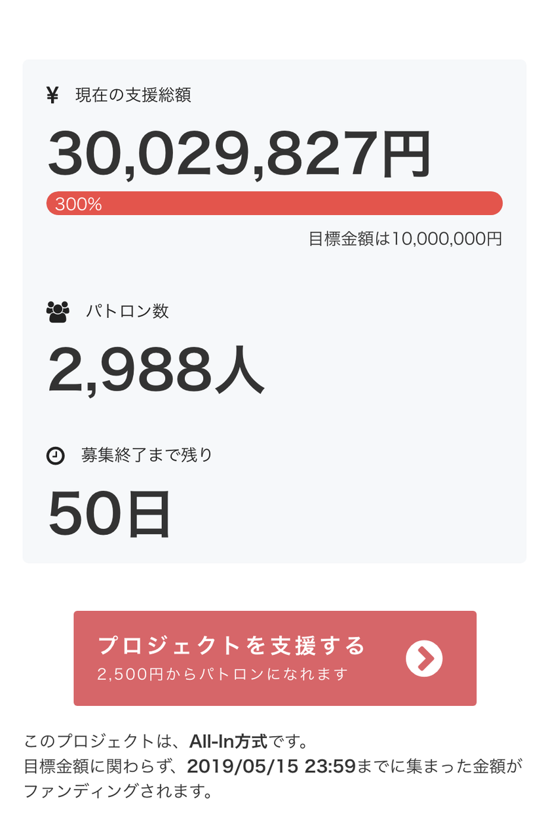Click the 50日 remaining days figure
Screen dimensions: 542x839
[x=109, y=514]
